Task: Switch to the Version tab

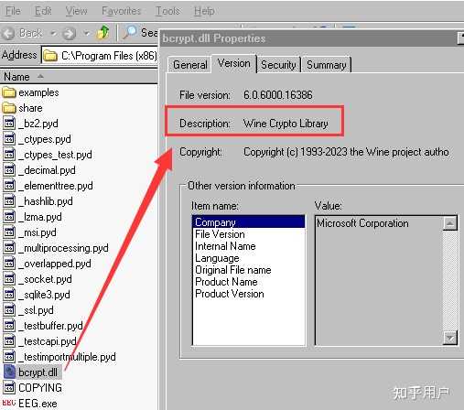Action: 233,63
